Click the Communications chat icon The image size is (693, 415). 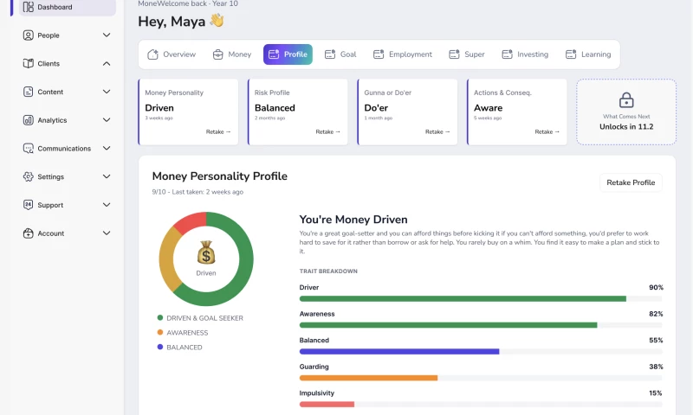pos(29,149)
